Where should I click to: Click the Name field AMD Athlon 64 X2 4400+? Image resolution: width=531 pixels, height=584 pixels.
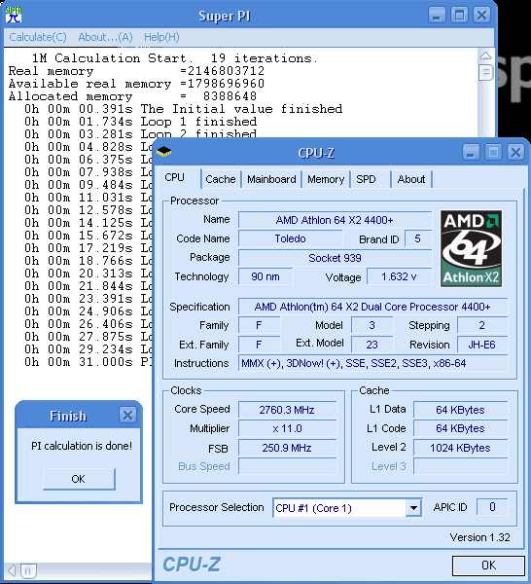click(335, 220)
